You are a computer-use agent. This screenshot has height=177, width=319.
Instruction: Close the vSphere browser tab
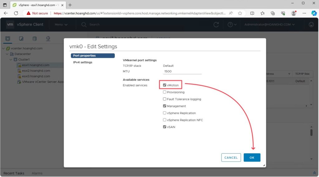62,5
